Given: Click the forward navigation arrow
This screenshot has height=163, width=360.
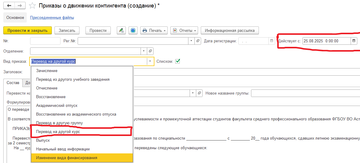Looking at the screenshot, I should coord(20,6).
